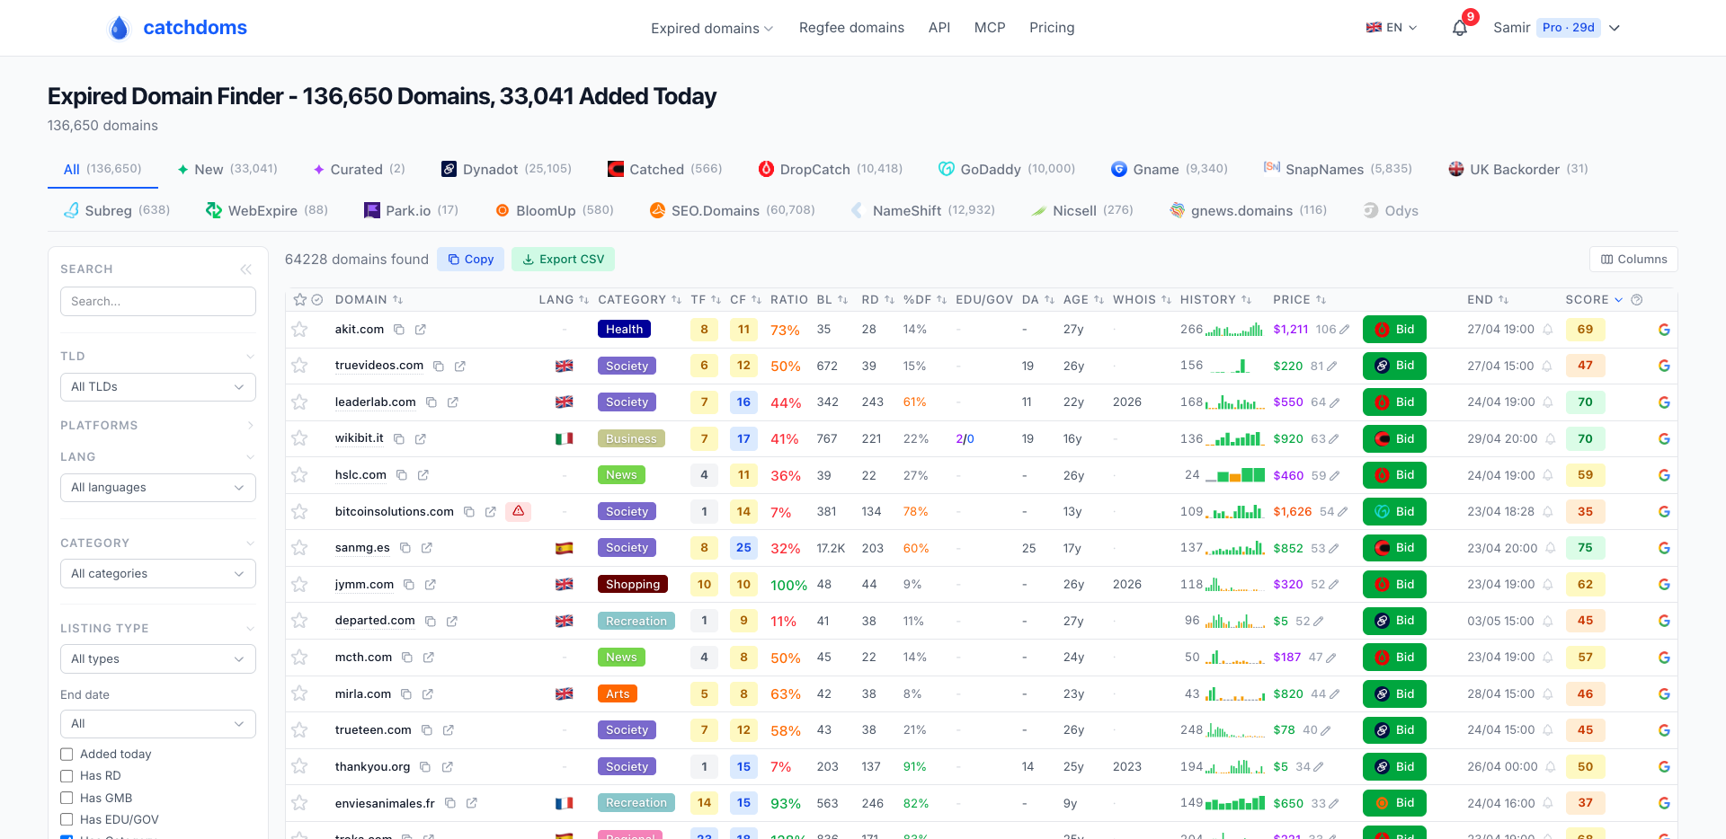Star the trueteen.com domain

tap(299, 730)
